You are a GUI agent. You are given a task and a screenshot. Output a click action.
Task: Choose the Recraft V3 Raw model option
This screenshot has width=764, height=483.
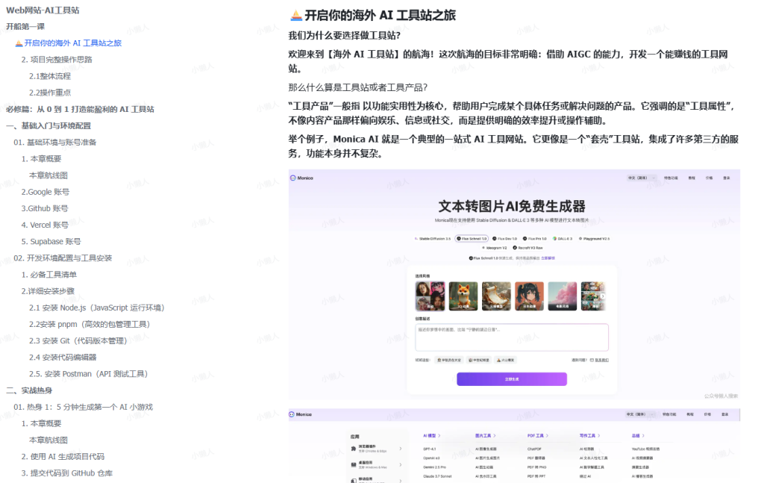pyautogui.click(x=527, y=248)
